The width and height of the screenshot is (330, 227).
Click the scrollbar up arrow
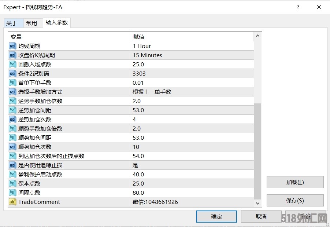(257, 36)
